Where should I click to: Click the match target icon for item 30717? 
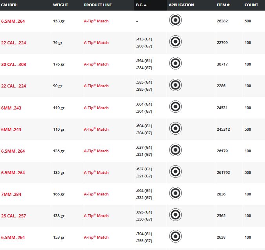tap(175, 64)
